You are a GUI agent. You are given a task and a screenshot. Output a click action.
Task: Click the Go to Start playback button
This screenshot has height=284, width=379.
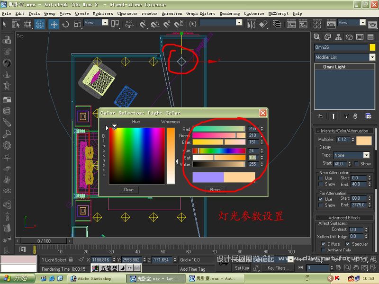pyautogui.click(x=301, y=267)
